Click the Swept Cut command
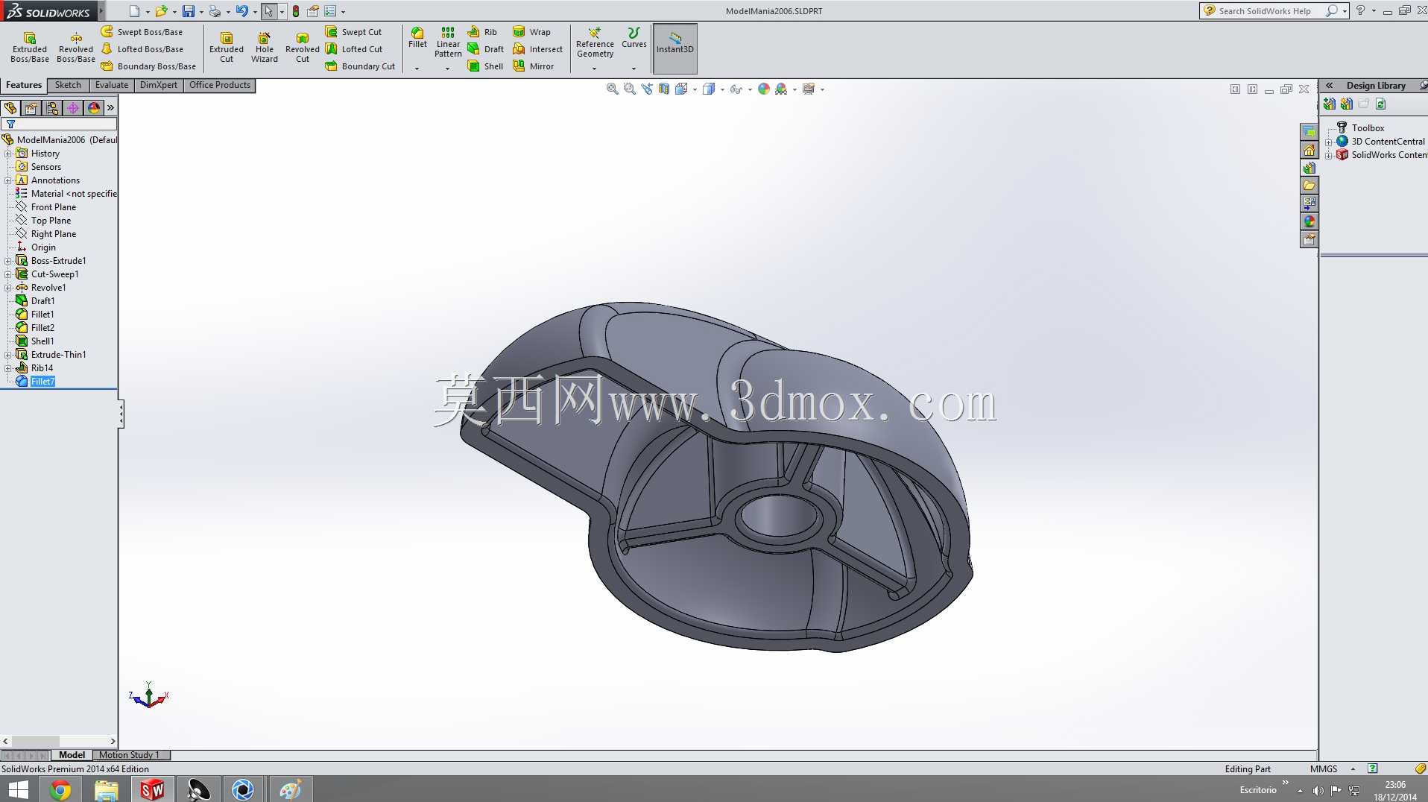The height and width of the screenshot is (802, 1428). pos(353,32)
